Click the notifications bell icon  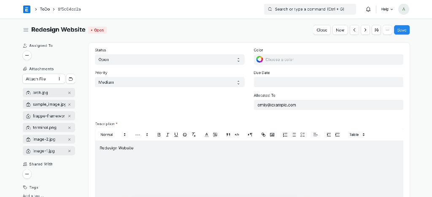coord(368,9)
